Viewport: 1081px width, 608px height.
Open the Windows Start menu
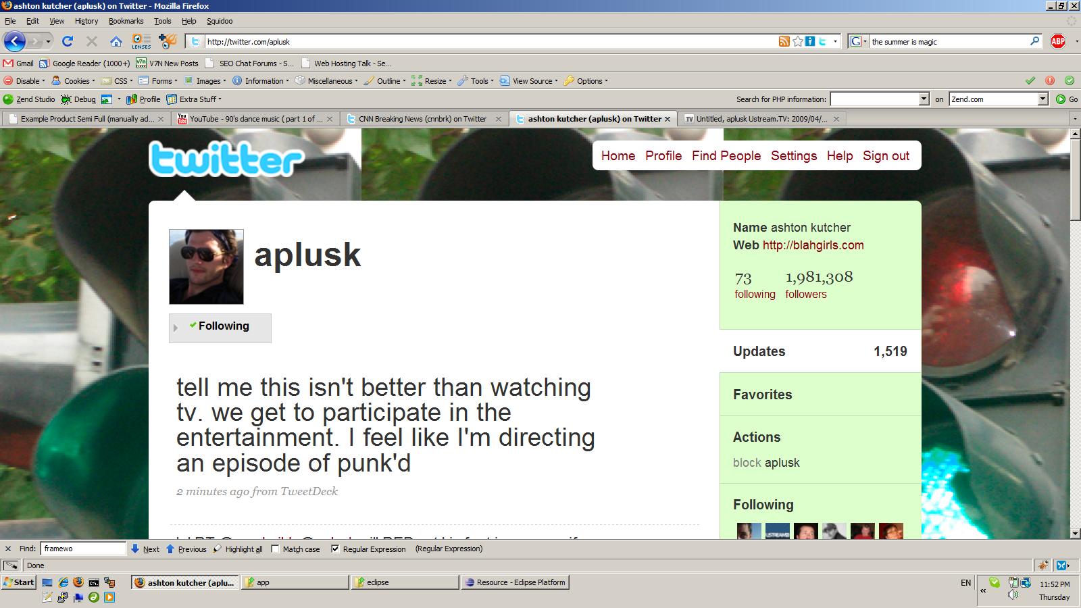tap(19, 582)
